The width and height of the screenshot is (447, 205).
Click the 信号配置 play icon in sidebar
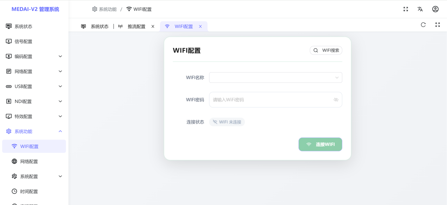tap(9, 41)
